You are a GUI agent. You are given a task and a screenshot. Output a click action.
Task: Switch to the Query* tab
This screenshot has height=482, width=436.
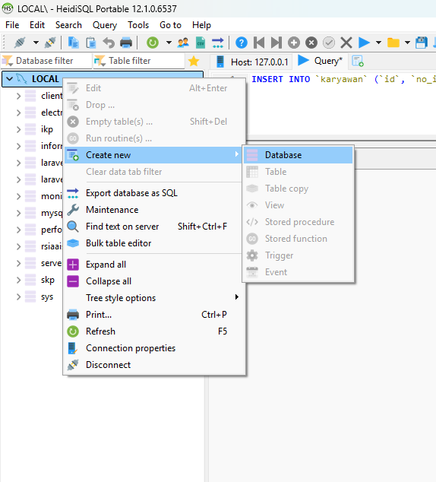click(320, 61)
